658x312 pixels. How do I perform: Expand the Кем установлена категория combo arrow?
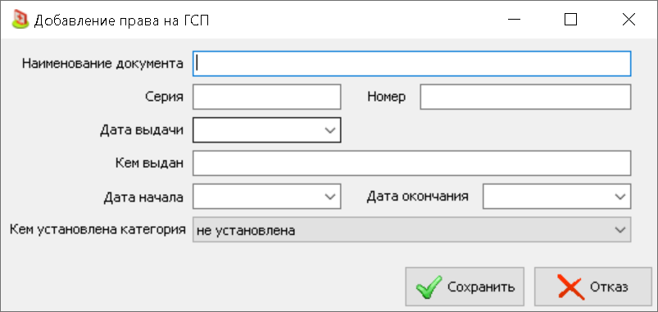(x=620, y=229)
